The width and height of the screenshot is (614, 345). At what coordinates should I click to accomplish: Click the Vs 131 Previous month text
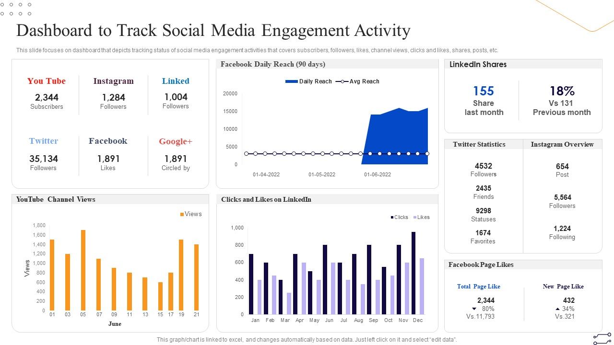pos(562,108)
